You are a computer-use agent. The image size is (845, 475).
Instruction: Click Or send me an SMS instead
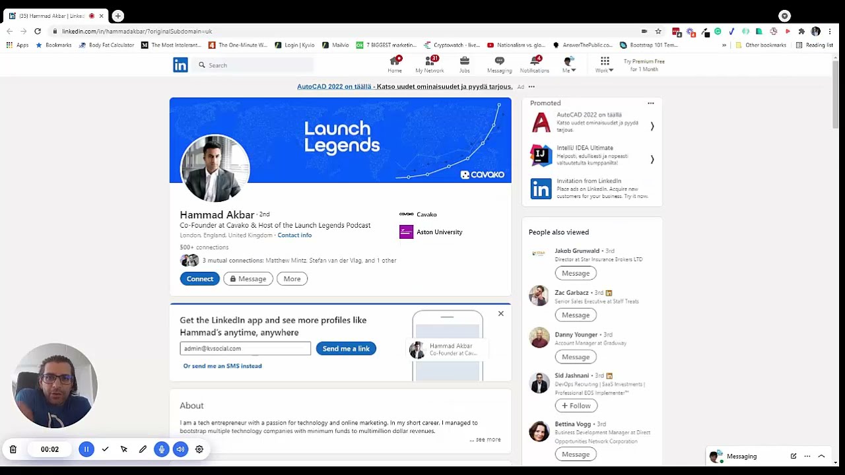tap(222, 365)
